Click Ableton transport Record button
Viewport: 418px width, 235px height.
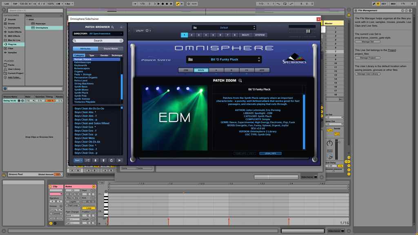click(x=167, y=4)
